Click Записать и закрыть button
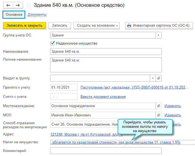This screenshot has width=195, height=156. click(x=24, y=26)
